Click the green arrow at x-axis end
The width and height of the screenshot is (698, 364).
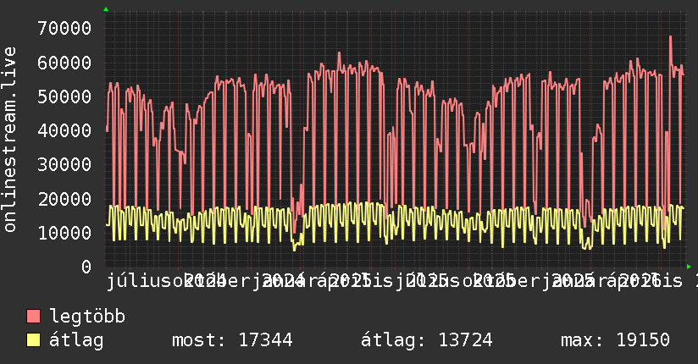689,267
